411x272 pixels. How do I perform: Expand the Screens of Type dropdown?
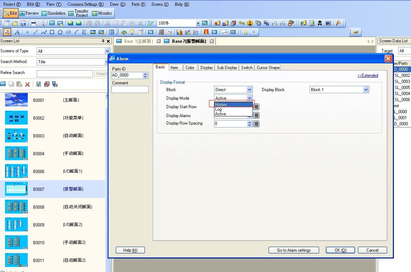tap(107, 51)
